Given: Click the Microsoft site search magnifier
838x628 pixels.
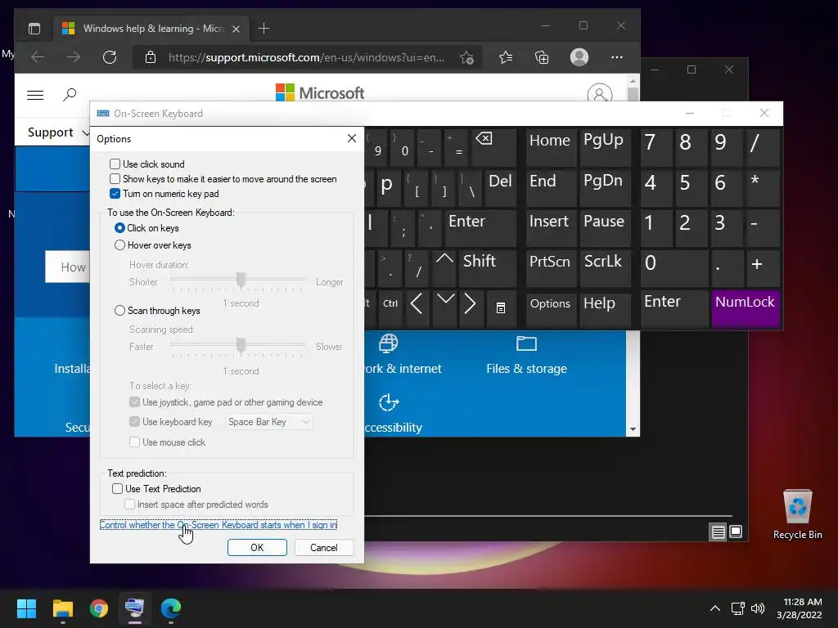Looking at the screenshot, I should 70,95.
